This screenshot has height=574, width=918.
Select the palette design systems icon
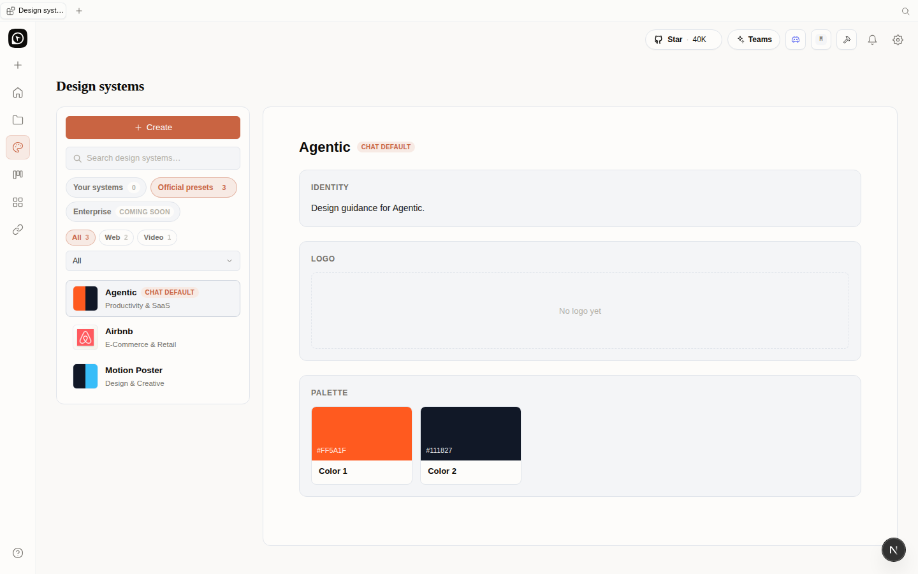18,147
